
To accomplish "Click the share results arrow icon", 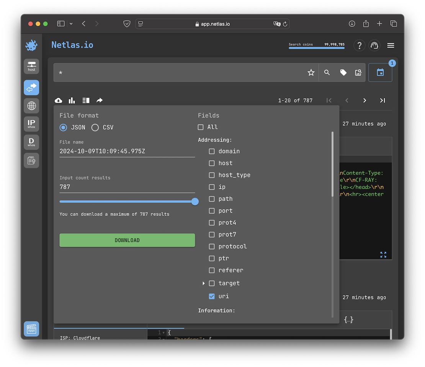I will (100, 100).
